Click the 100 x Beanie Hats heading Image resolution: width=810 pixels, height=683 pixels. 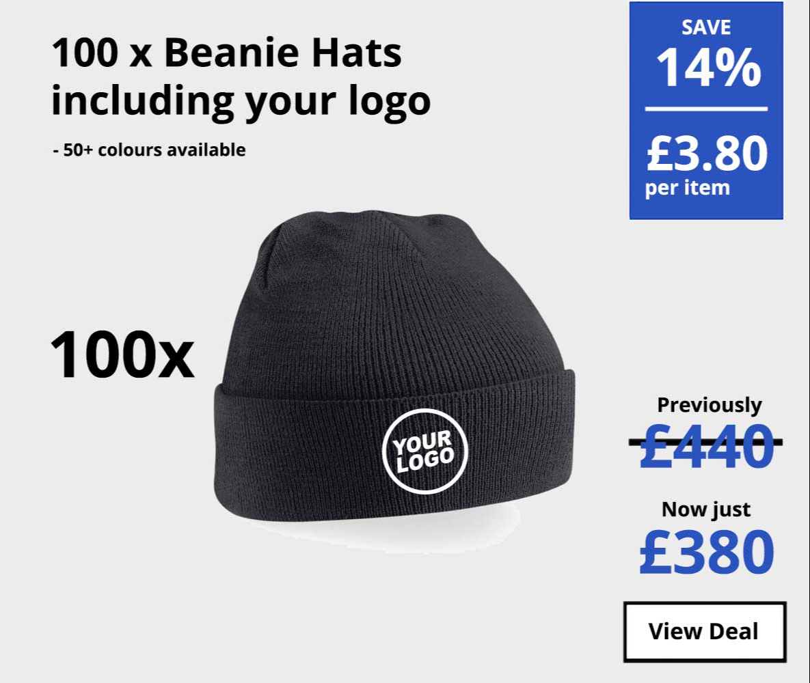click(226, 52)
